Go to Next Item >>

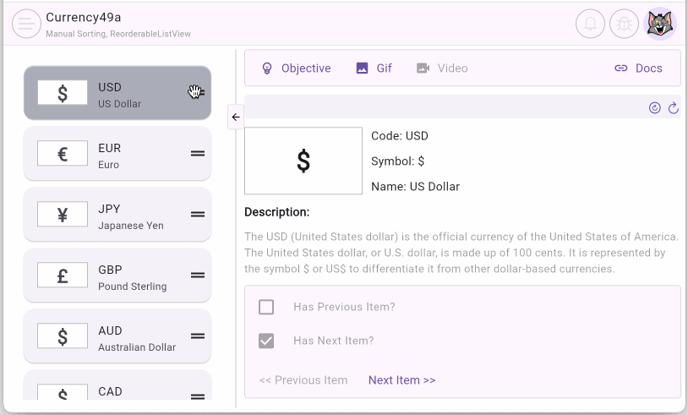tap(401, 380)
